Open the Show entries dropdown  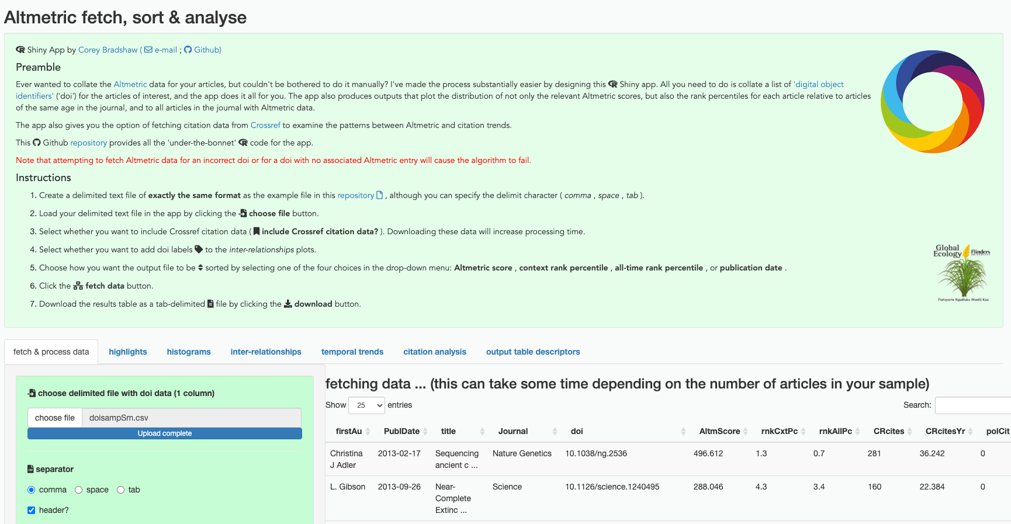point(366,405)
